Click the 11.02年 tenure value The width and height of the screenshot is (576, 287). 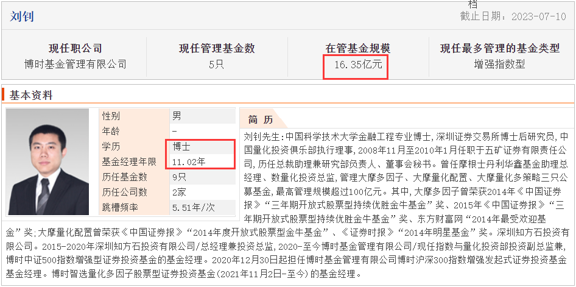click(x=189, y=161)
